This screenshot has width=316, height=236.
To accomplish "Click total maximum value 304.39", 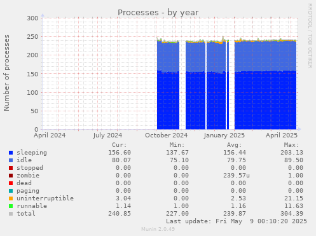I will 292,214.
